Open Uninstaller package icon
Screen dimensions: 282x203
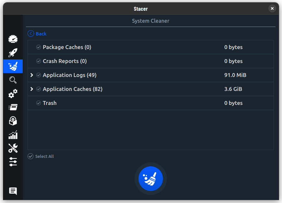coord(13,121)
